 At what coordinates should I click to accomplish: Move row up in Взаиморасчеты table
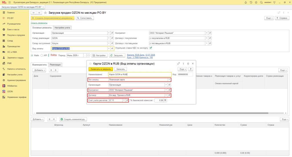[51, 70]
